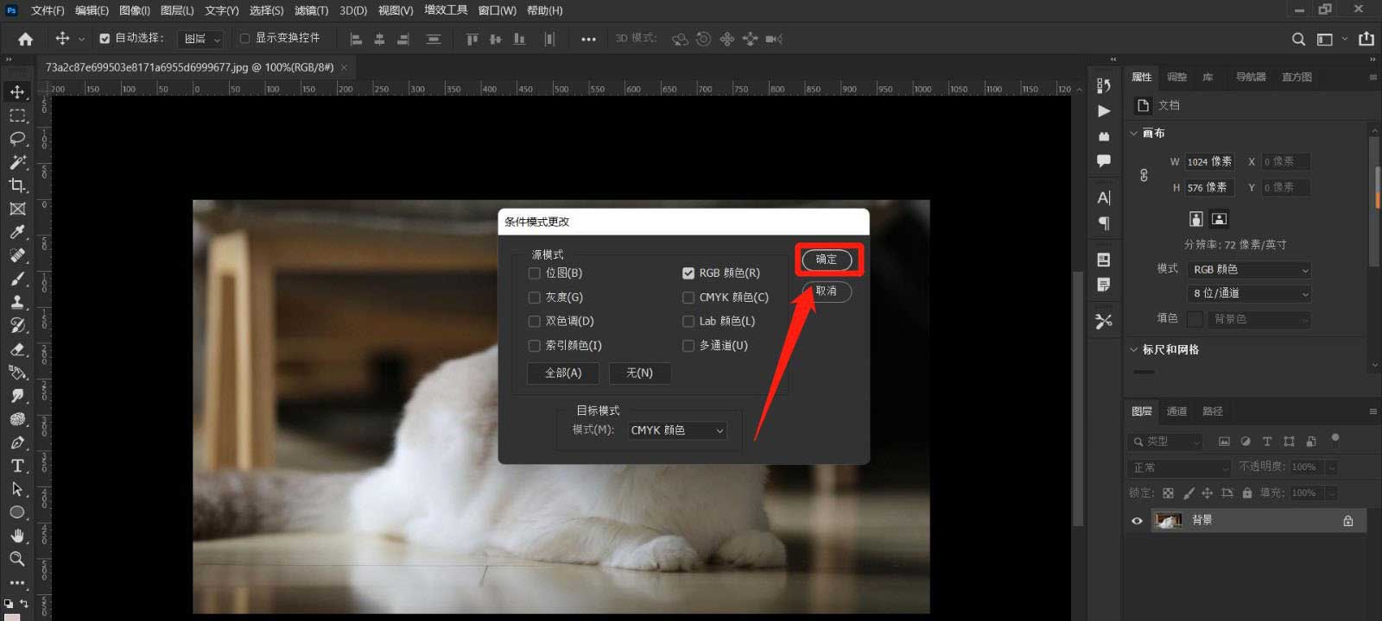Open the 目标模式 CMYK 颜色 dropdown

(x=676, y=430)
